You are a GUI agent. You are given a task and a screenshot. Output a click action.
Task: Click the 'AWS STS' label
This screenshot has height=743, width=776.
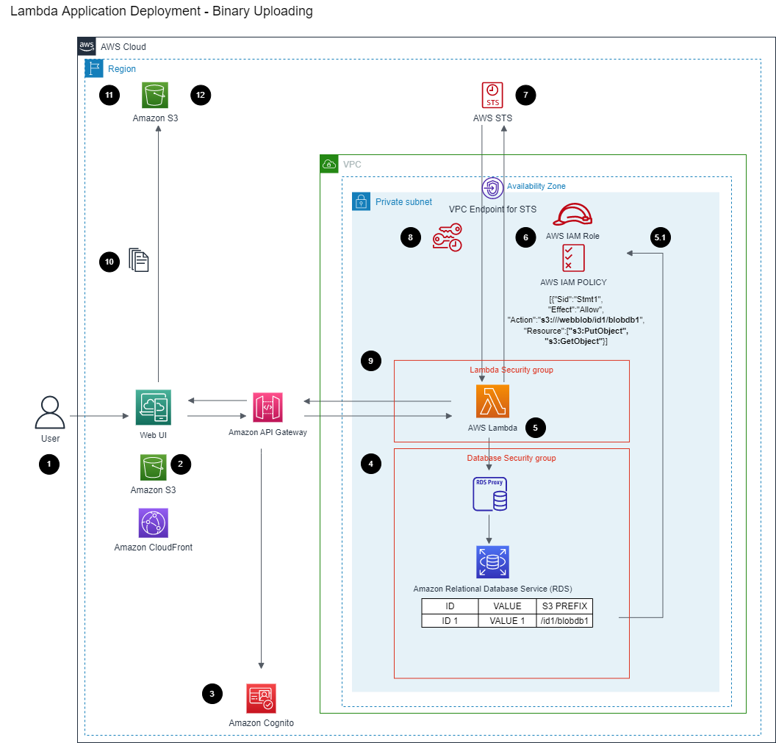pyautogui.click(x=492, y=118)
